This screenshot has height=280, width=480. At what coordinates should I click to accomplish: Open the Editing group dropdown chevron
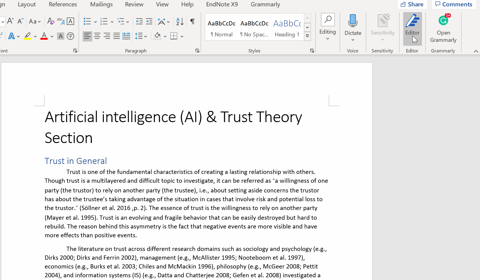pyautogui.click(x=328, y=39)
